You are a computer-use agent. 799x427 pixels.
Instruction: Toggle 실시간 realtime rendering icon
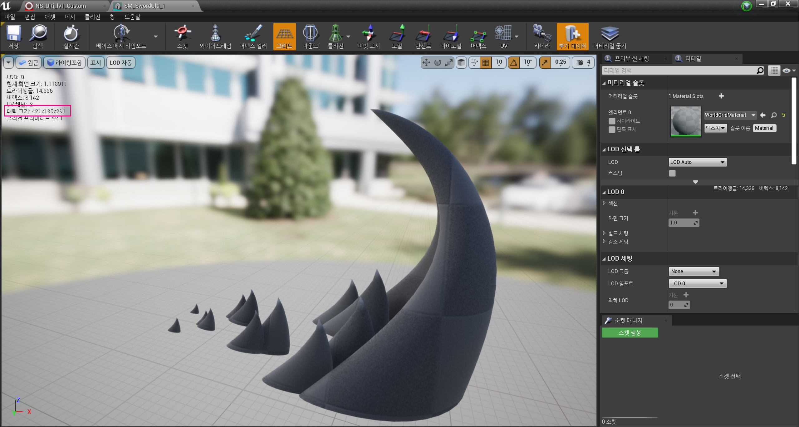(x=71, y=37)
